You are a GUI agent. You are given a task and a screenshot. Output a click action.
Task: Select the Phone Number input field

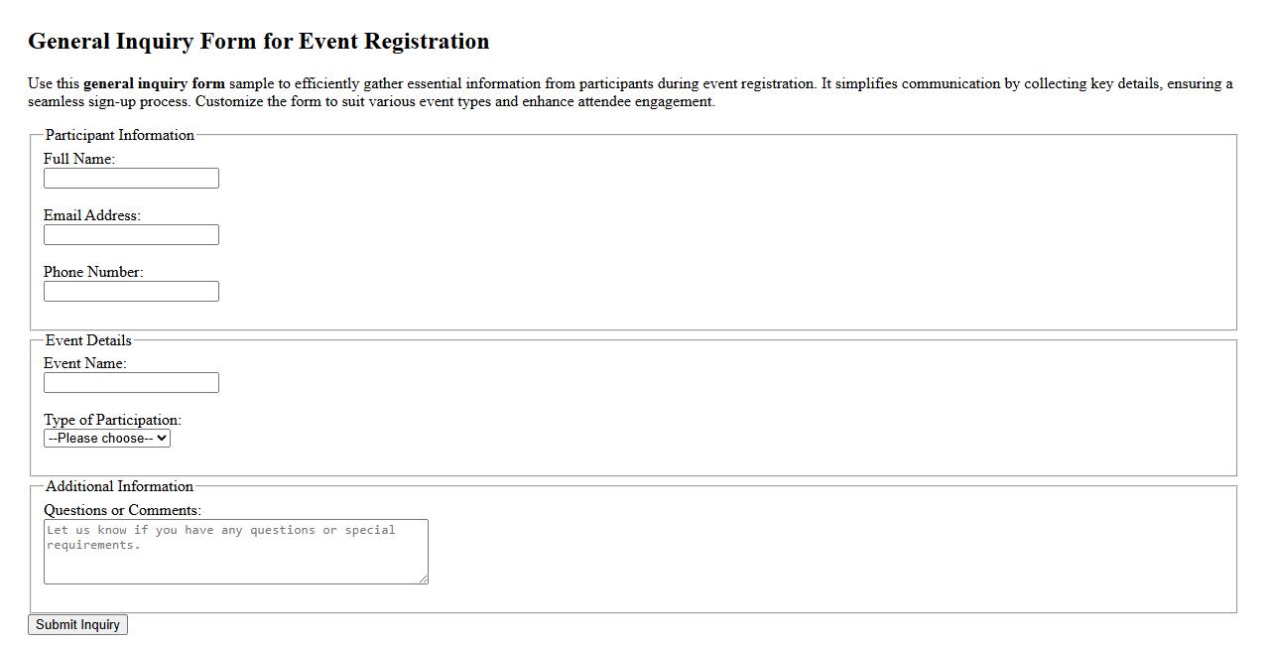tap(130, 291)
